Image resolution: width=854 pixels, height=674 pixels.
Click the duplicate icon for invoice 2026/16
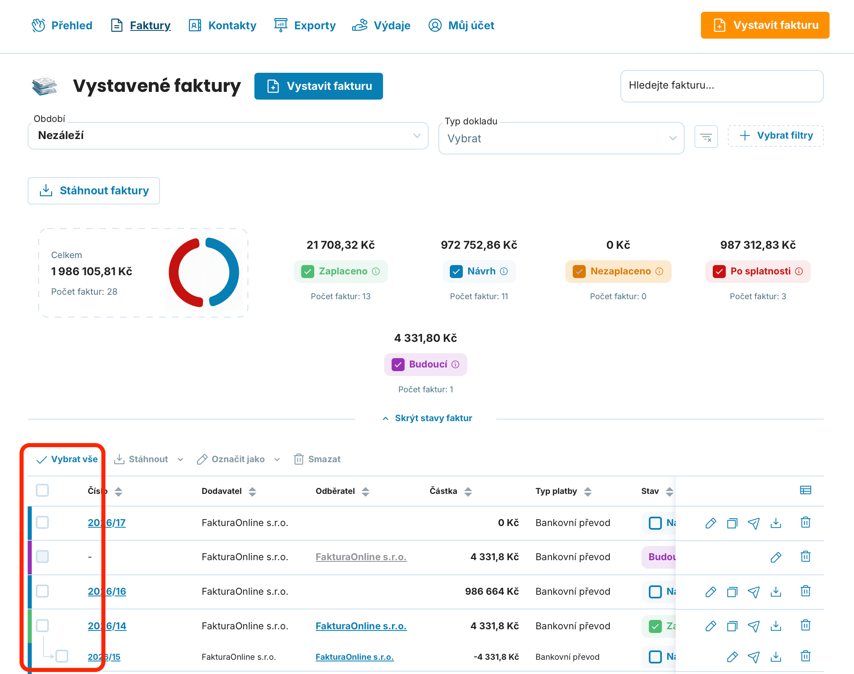click(732, 591)
